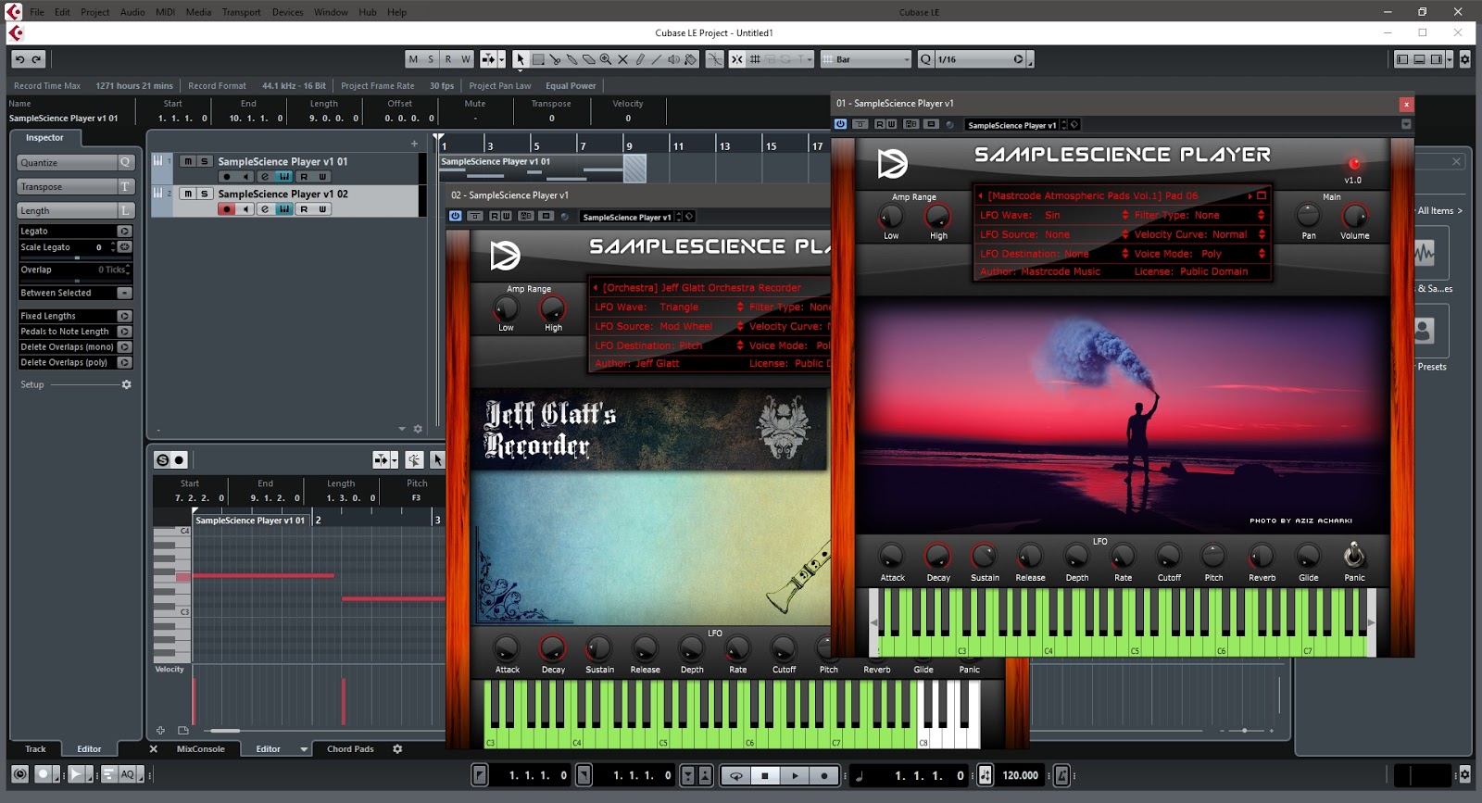Select the Glue tool
The height and width of the screenshot is (803, 1482).
pos(571,59)
